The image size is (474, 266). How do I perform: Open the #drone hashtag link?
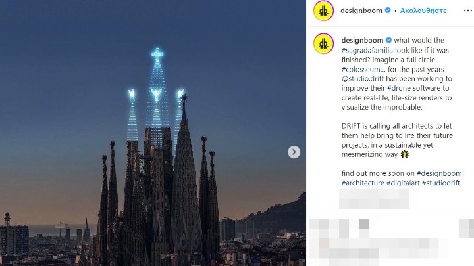click(x=399, y=88)
